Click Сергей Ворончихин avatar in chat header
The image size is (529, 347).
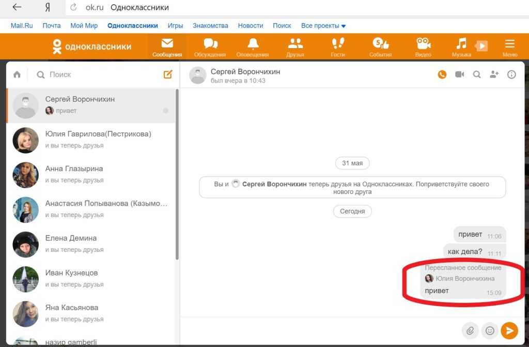[197, 75]
